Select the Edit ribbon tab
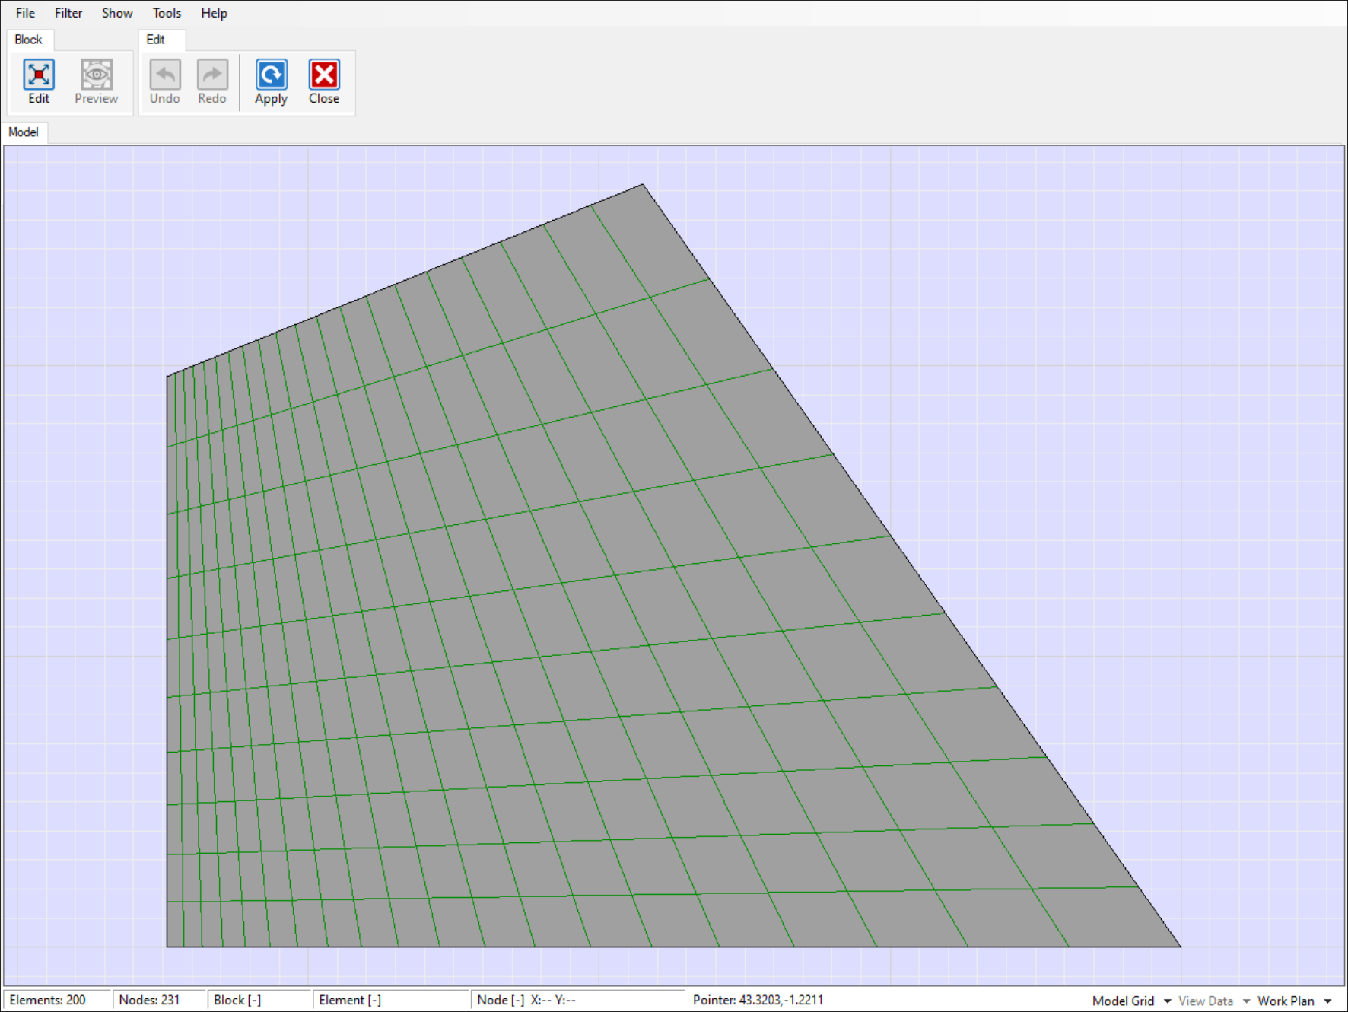 155,40
